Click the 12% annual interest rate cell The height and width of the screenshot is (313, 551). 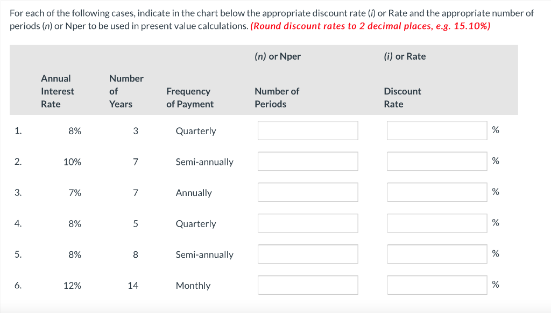point(73,286)
